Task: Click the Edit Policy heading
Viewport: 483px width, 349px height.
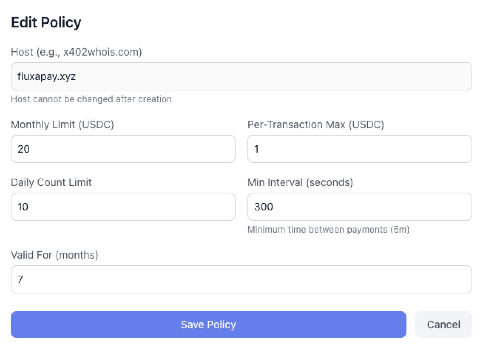Action: [x=46, y=22]
